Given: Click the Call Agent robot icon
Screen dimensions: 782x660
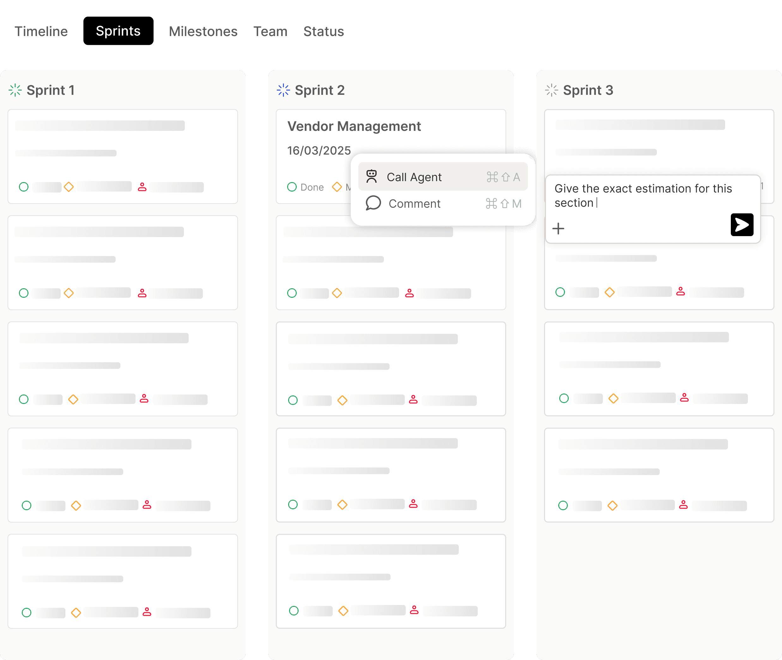Looking at the screenshot, I should click(x=371, y=176).
